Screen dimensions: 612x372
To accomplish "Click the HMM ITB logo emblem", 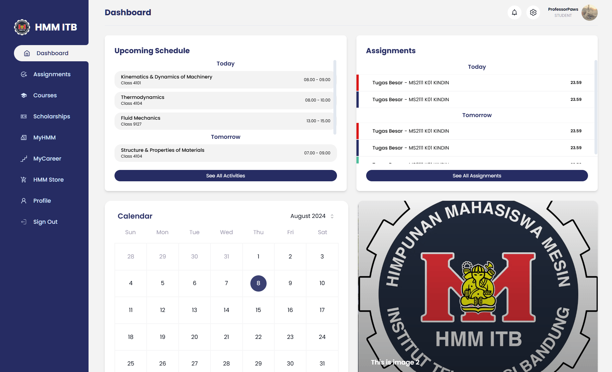I will [22, 27].
